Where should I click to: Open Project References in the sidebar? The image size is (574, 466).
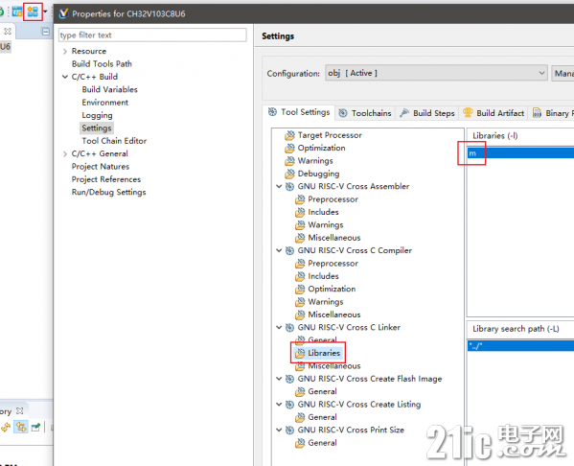click(106, 179)
